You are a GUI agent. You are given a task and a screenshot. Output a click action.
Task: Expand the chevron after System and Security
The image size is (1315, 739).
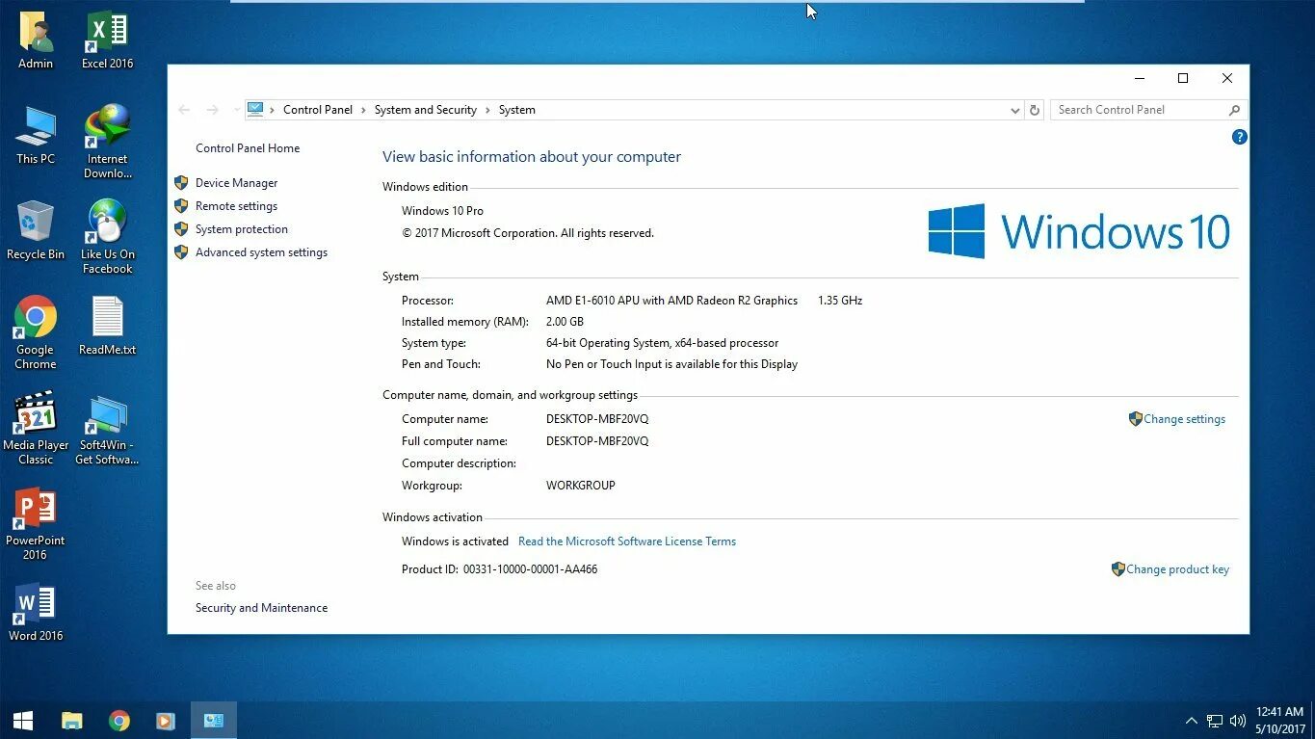point(487,110)
